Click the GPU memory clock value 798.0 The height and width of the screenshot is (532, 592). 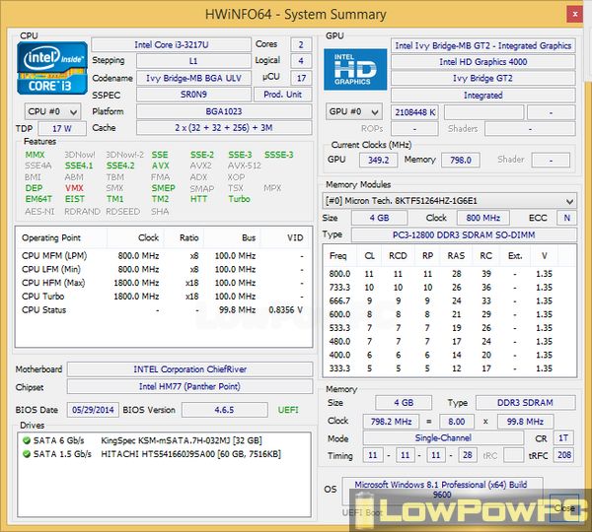tap(461, 160)
